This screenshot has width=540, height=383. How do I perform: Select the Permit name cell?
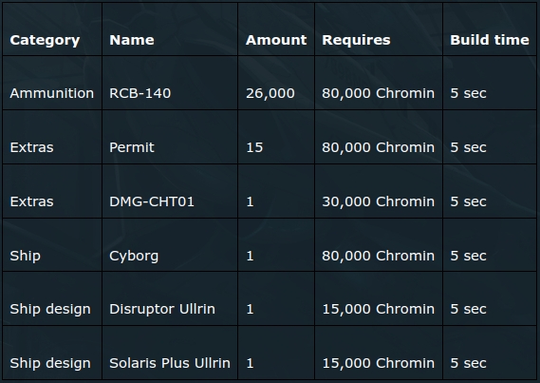pyautogui.click(x=132, y=147)
